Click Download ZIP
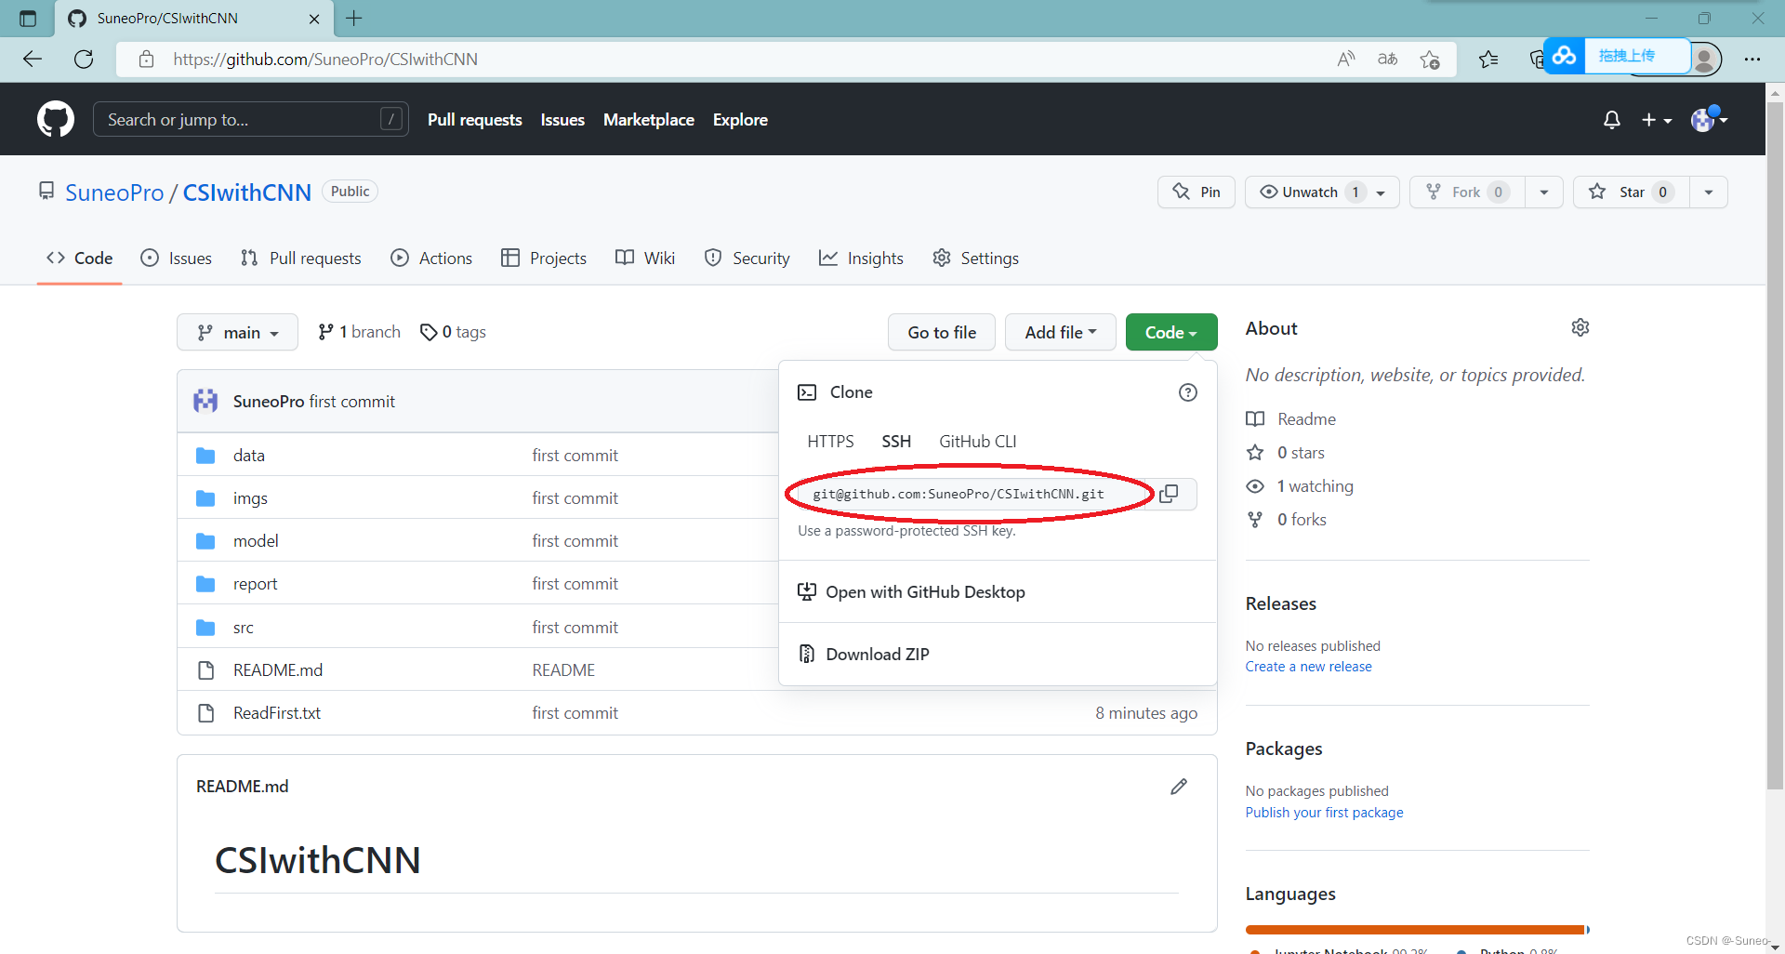 click(x=864, y=655)
